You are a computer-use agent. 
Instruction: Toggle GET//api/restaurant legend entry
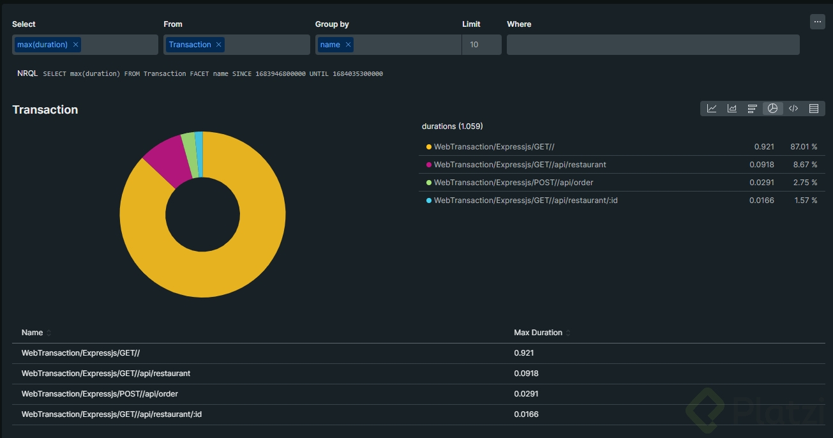pos(520,165)
